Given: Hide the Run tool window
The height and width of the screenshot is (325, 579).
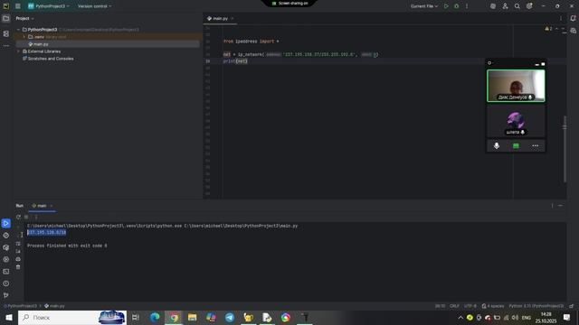Looking at the screenshot, I should coord(561,206).
